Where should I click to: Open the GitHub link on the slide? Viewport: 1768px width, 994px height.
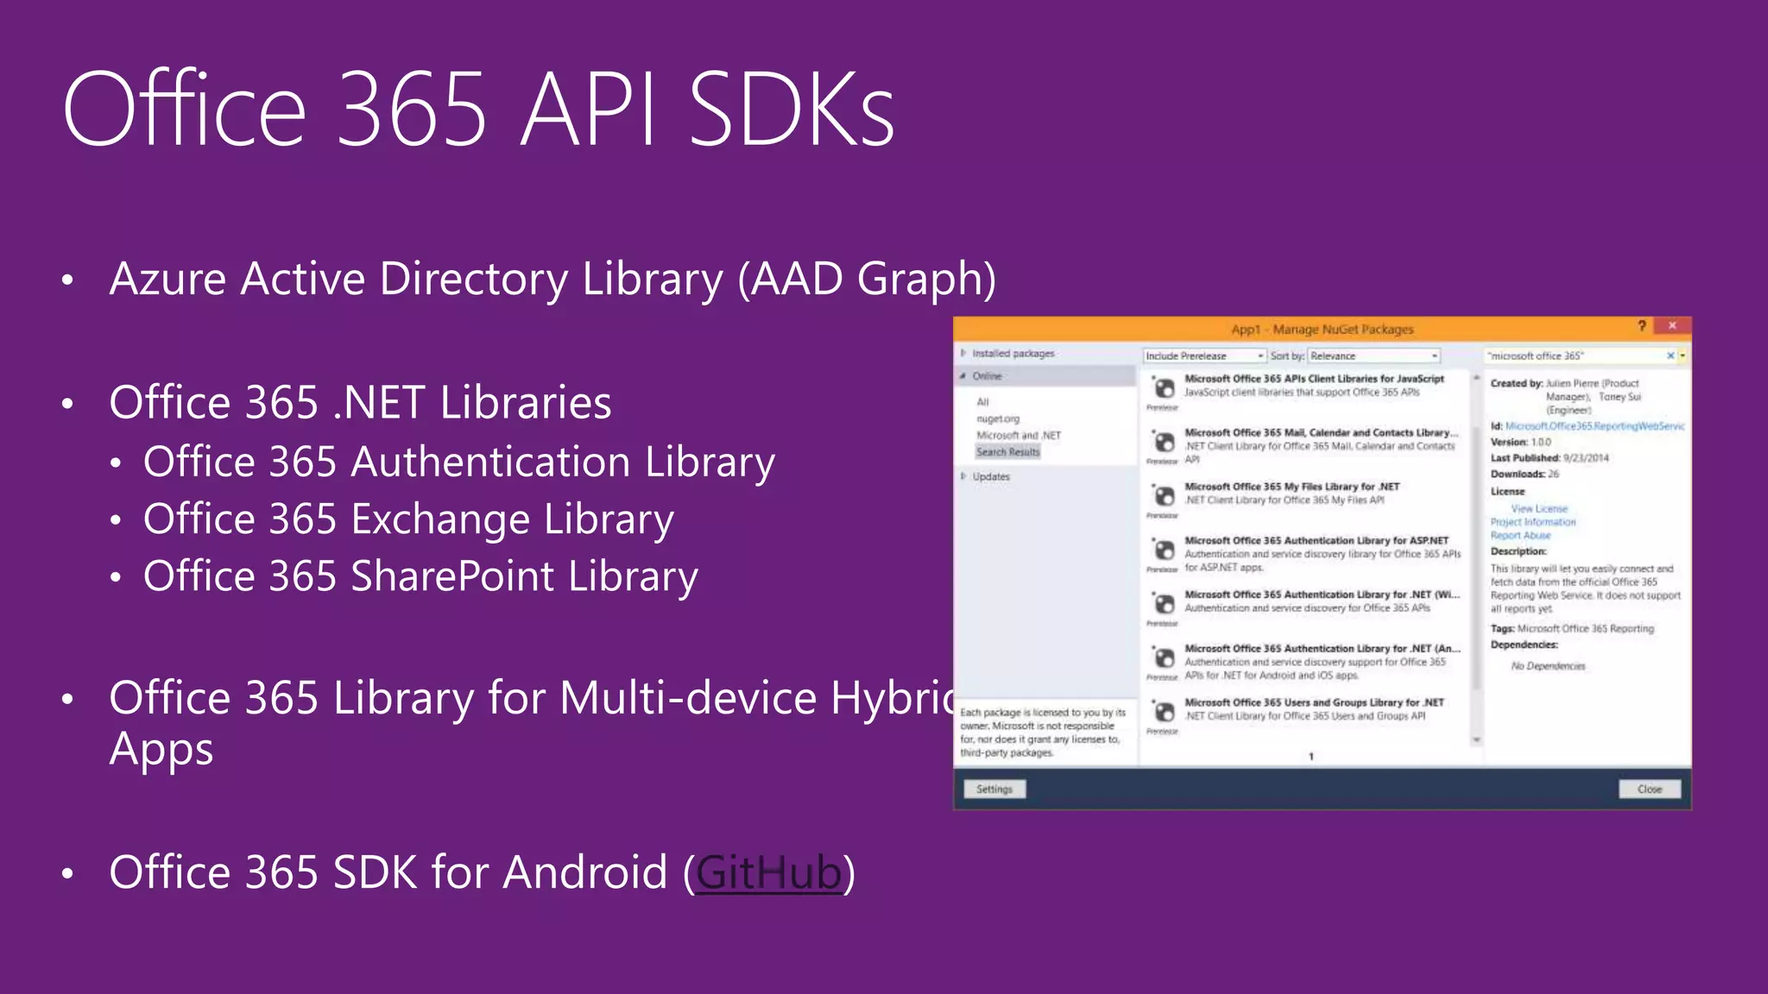768,872
